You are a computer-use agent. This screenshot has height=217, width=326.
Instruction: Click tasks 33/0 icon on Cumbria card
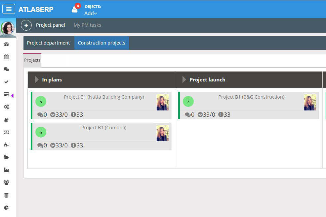click(x=53, y=145)
